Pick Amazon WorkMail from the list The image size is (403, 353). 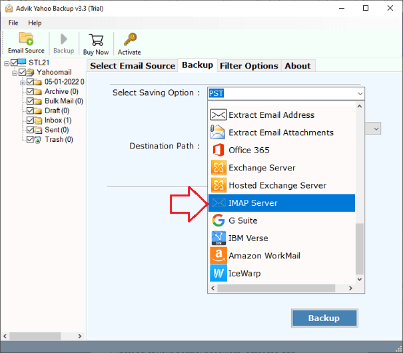click(x=282, y=256)
